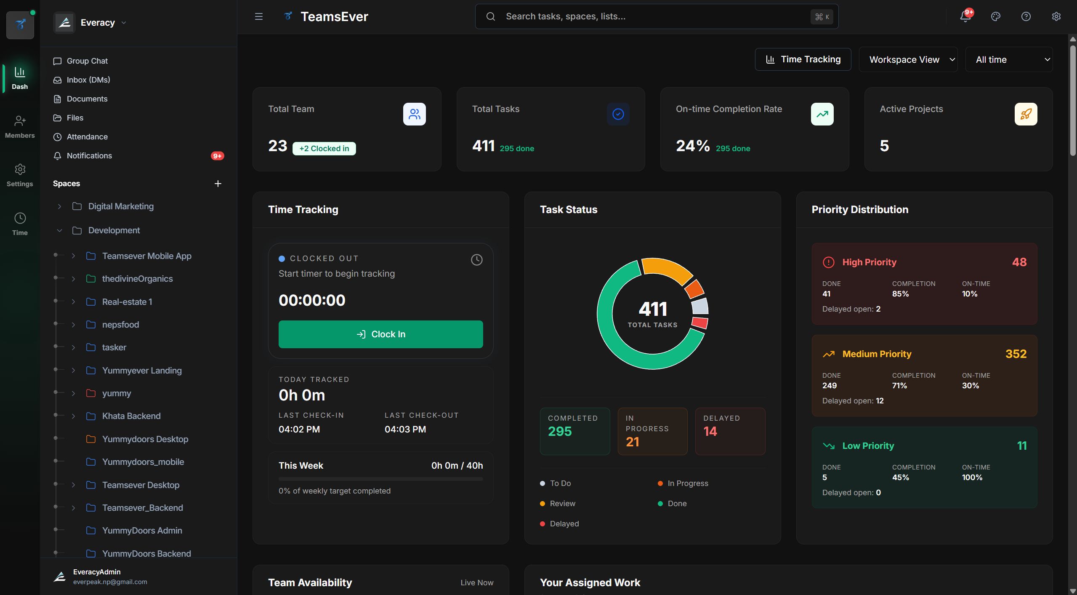The image size is (1077, 595).
Task: Click the help question mark icon
Action: (1026, 16)
